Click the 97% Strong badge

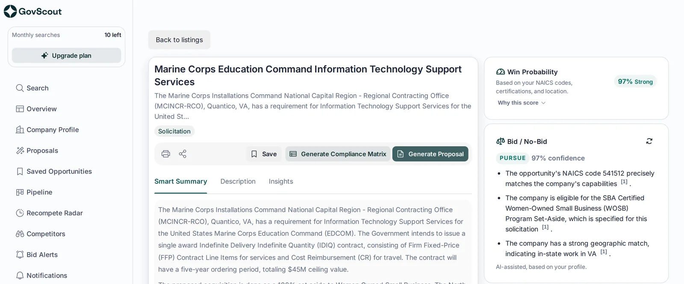click(x=635, y=81)
